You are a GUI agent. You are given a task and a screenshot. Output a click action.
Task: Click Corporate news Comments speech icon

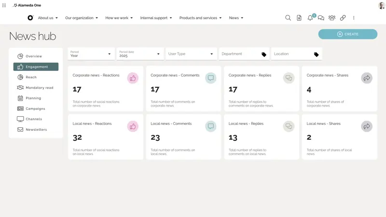[x=211, y=78]
